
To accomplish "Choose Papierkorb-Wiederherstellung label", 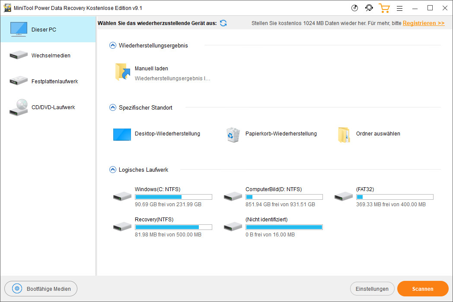I will pyautogui.click(x=281, y=134).
